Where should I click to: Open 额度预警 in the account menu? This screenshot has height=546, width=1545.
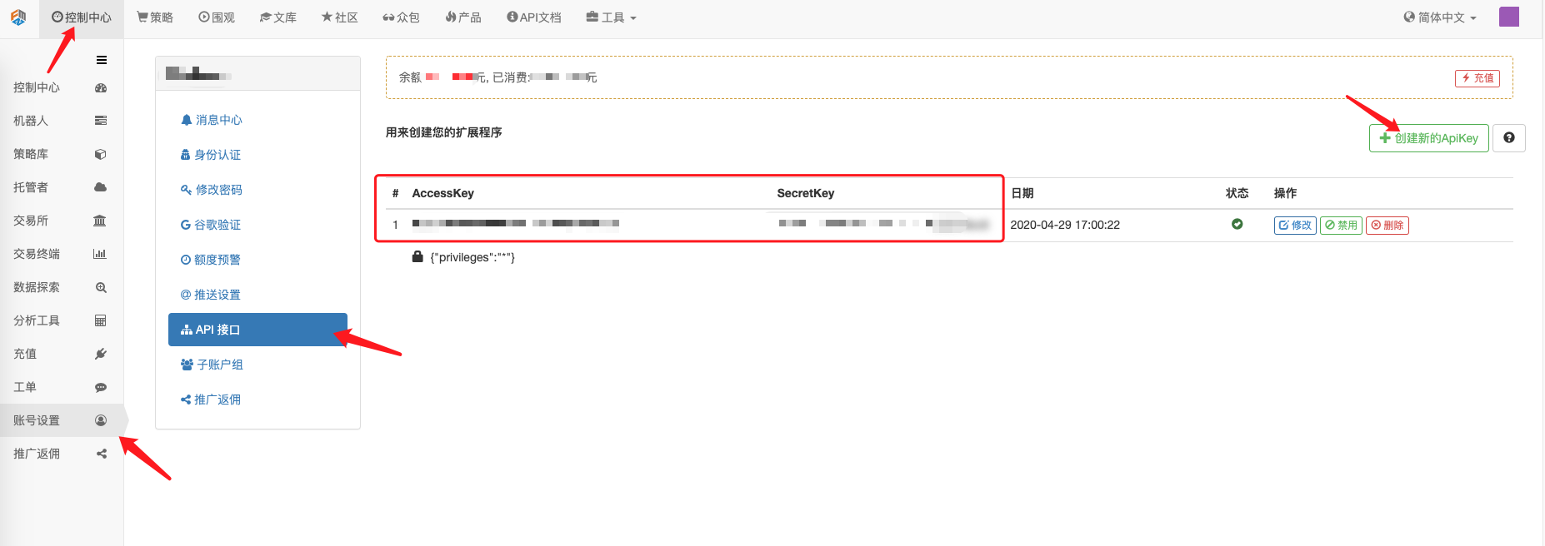[211, 260]
